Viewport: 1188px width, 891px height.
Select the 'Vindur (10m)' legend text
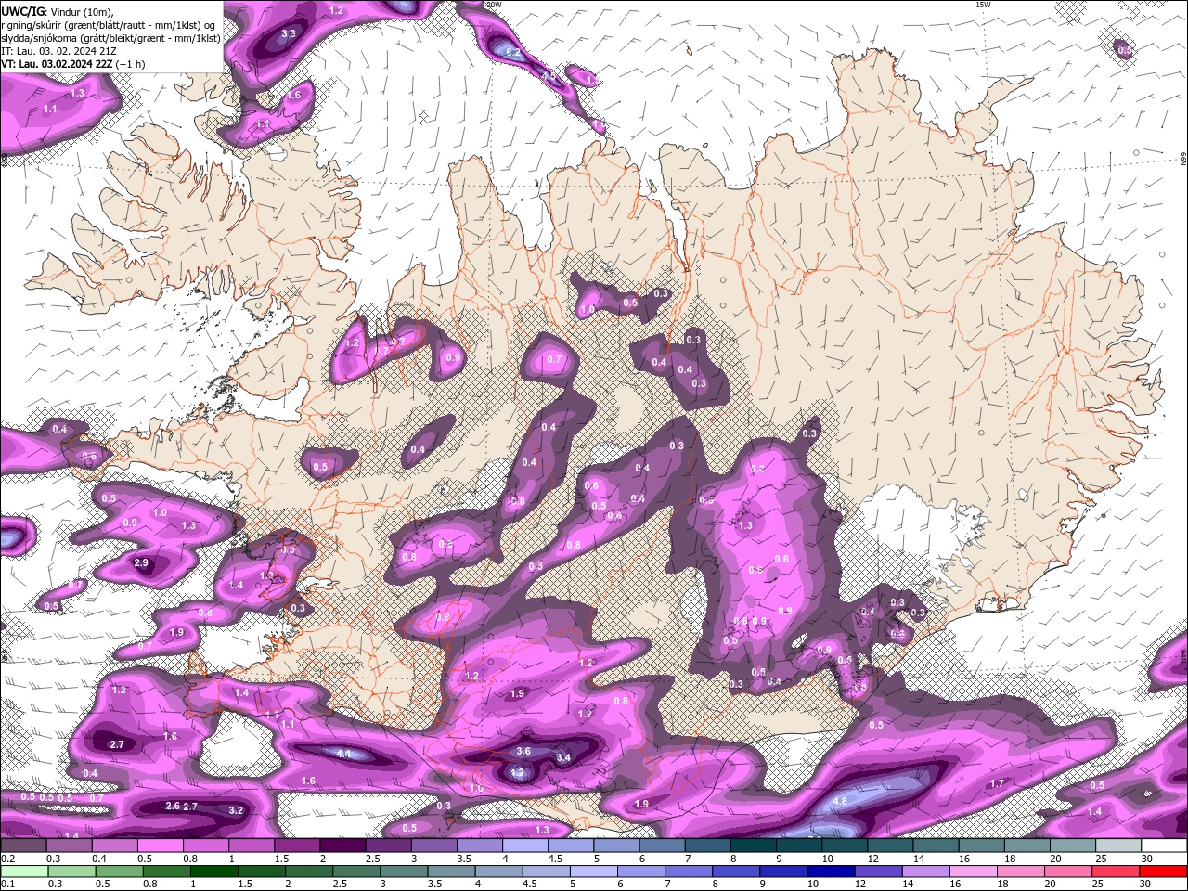pos(82,11)
